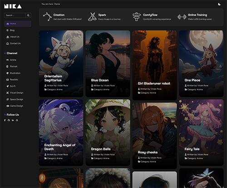Select the Illustration channel icon

pos(7,73)
